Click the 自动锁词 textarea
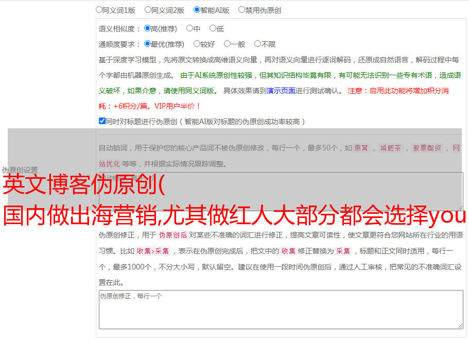469x339 pixels. point(281,192)
